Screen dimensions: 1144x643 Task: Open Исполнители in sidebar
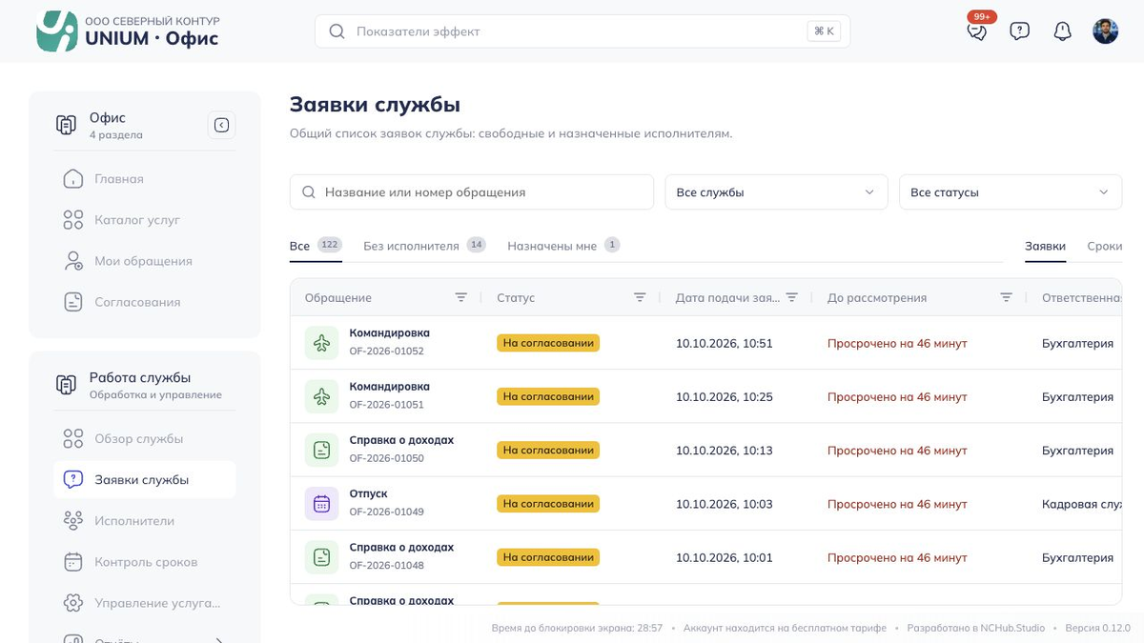(145, 521)
